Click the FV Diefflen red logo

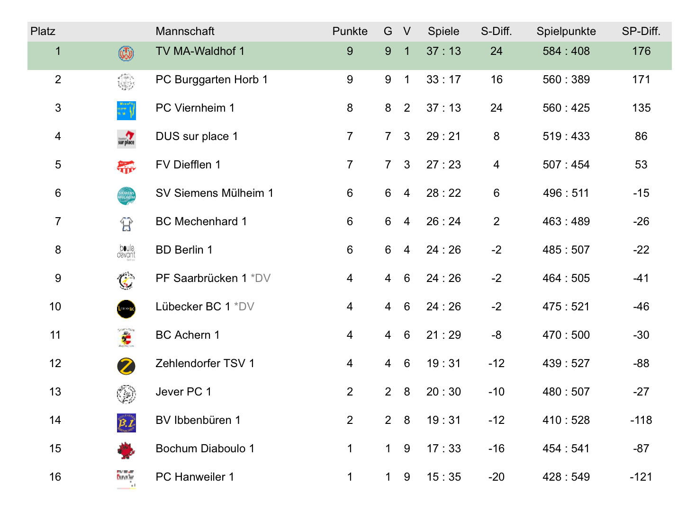click(x=126, y=167)
